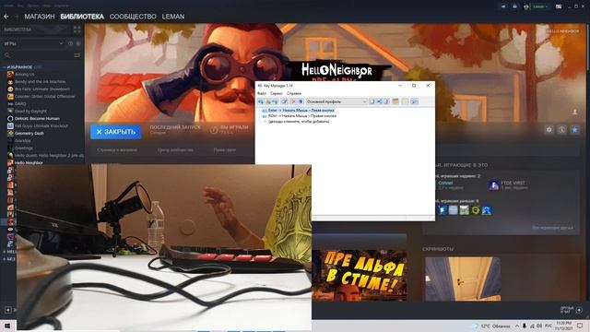Select Grandpa in the library list
Image resolution: width=590 pixels, height=332 pixels.
tap(22, 140)
